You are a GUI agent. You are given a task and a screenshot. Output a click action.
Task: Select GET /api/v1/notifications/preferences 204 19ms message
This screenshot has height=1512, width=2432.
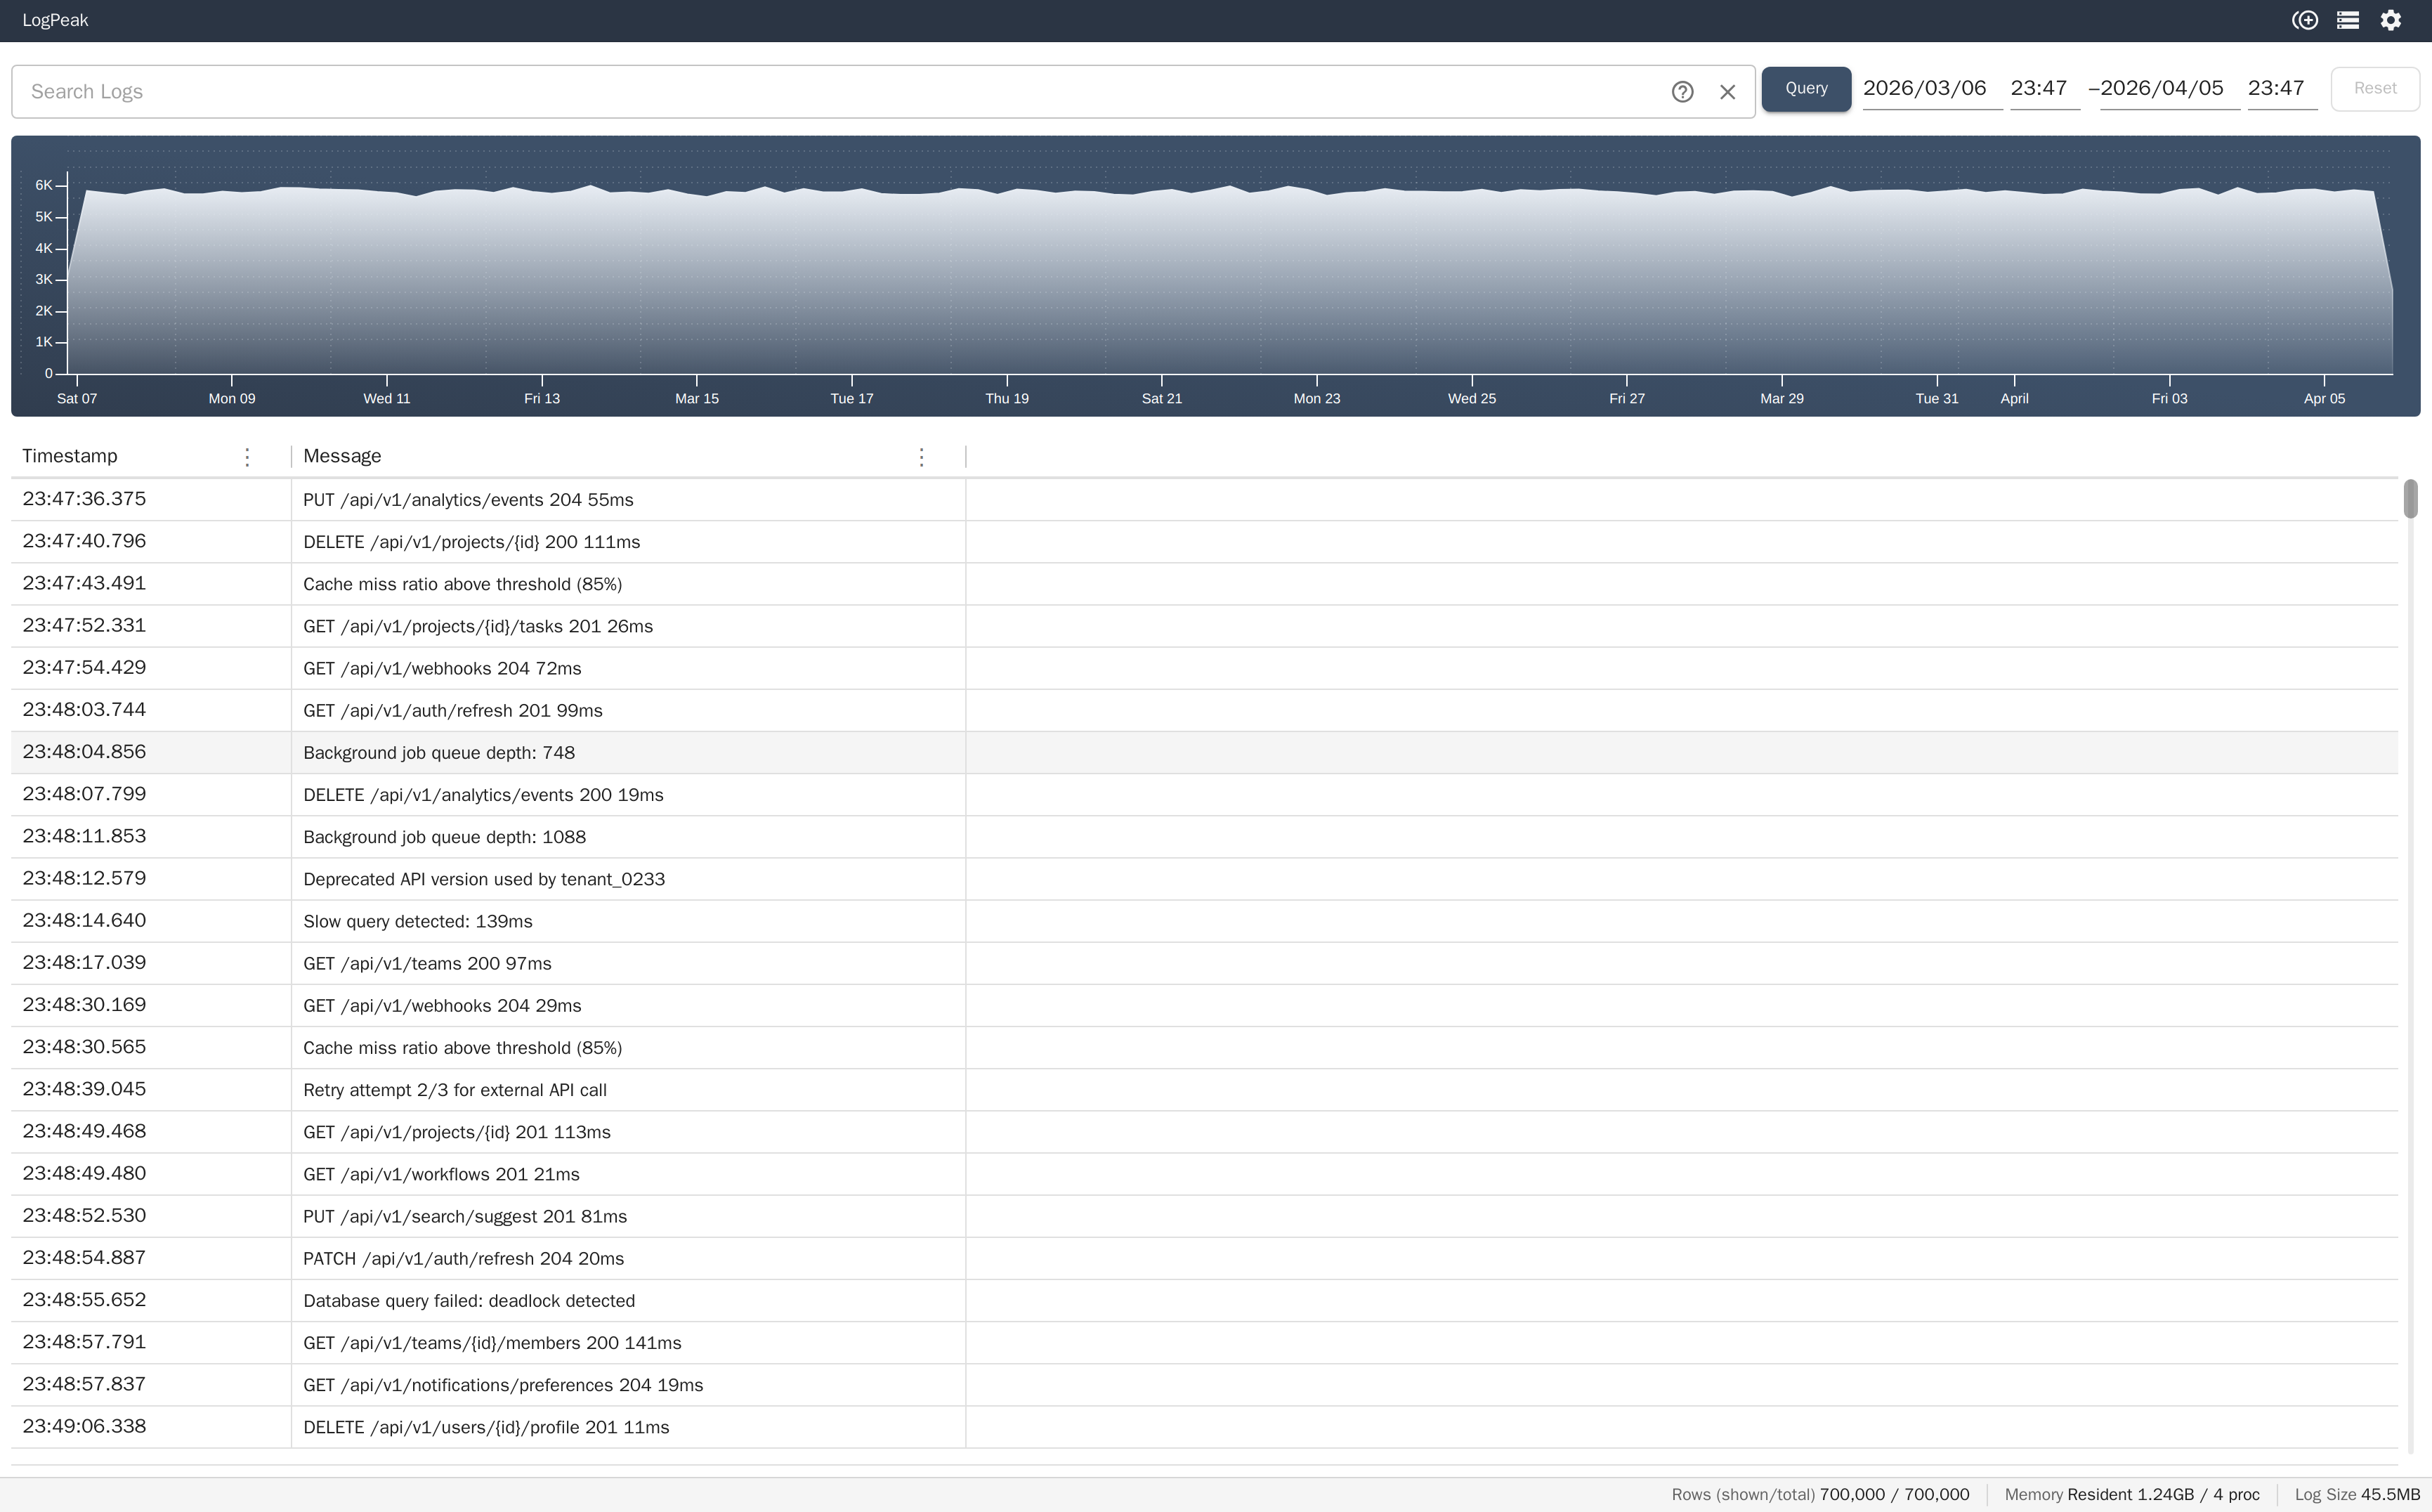503,1385
